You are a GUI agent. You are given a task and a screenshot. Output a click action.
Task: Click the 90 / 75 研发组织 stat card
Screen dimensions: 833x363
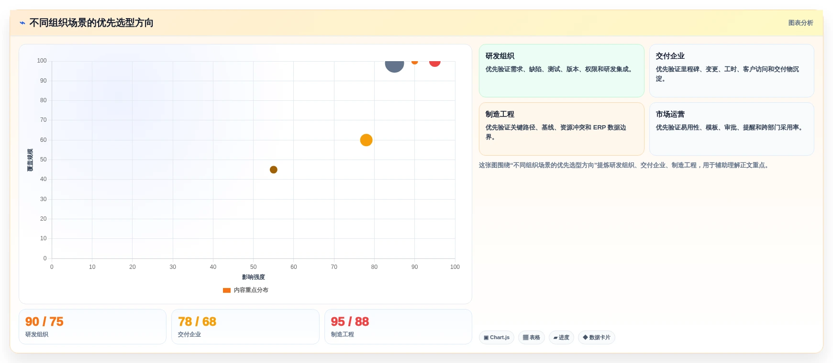(x=92, y=327)
